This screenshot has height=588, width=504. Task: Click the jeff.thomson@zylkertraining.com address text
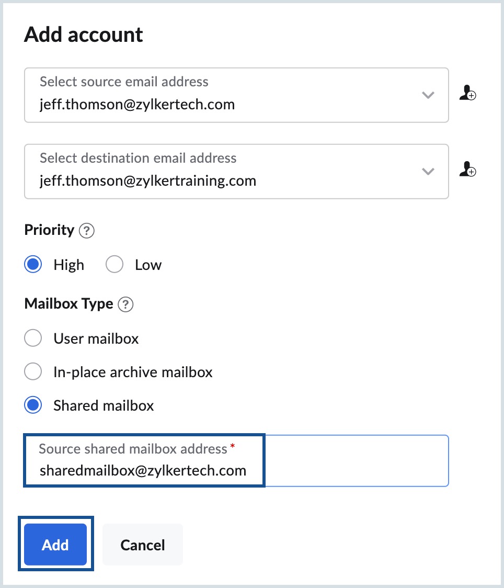pyautogui.click(x=148, y=180)
